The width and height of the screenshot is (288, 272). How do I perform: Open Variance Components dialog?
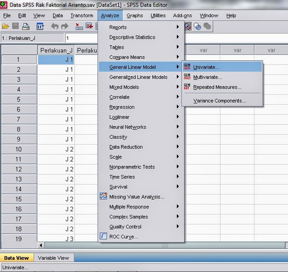(222, 101)
